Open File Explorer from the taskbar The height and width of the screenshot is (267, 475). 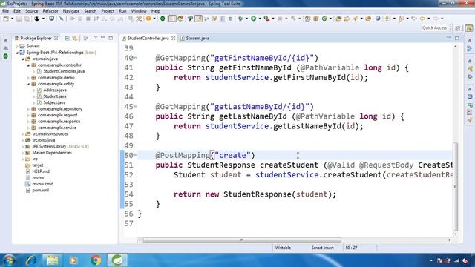(53, 260)
